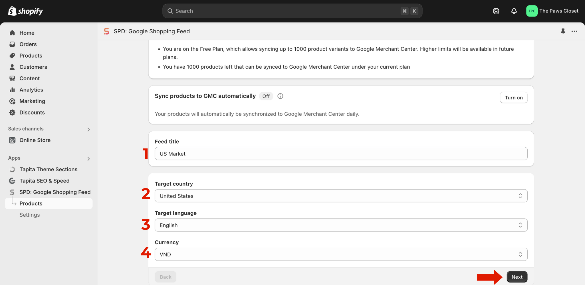Image resolution: width=585 pixels, height=285 pixels.
Task: Click the search magnifier icon
Action: coord(170,11)
